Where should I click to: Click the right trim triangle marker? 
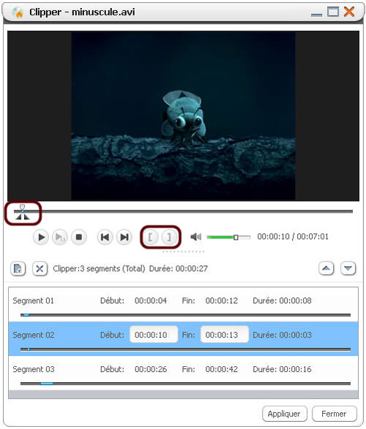pos(26,217)
